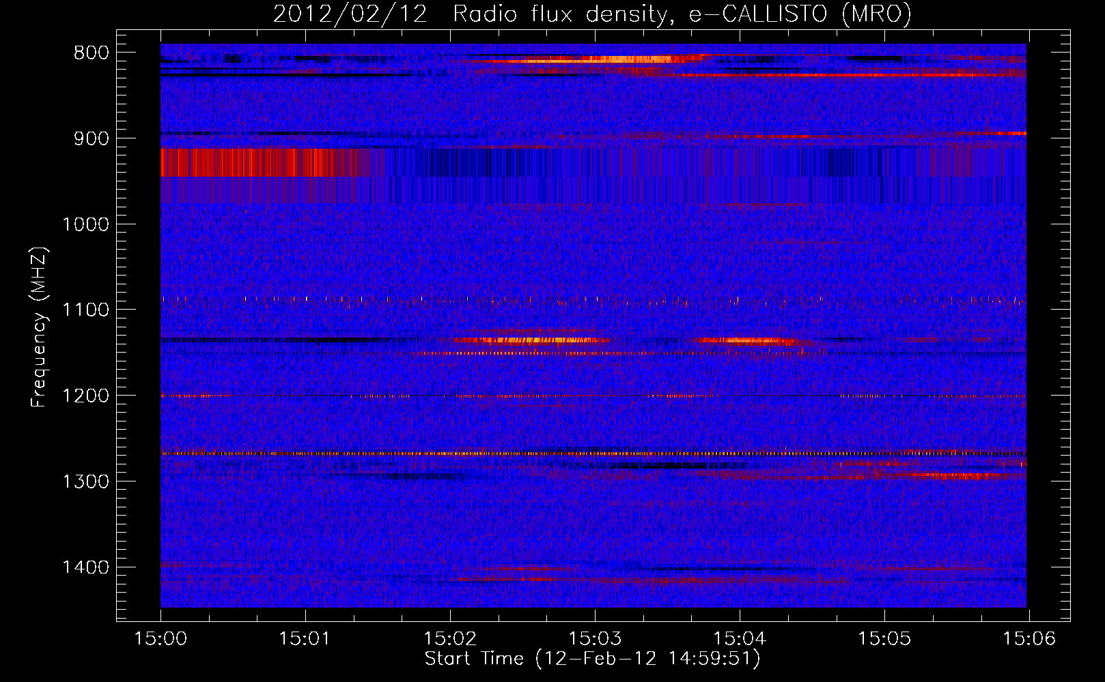Click the 1100 frequency tick label
The width and height of the screenshot is (1105, 682).
85,310
